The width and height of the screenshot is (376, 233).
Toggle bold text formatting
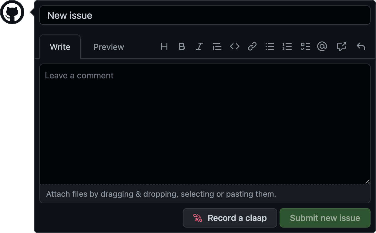click(x=182, y=47)
